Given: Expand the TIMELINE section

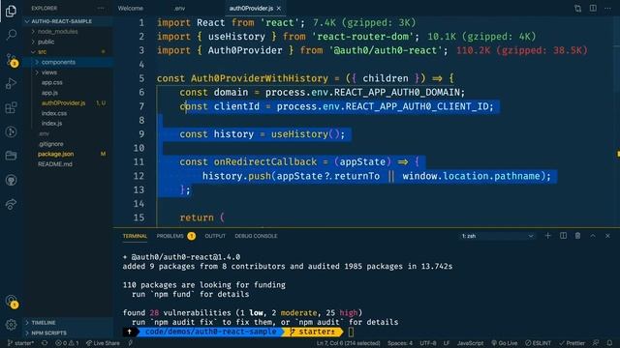Looking at the screenshot, I should tap(43, 322).
